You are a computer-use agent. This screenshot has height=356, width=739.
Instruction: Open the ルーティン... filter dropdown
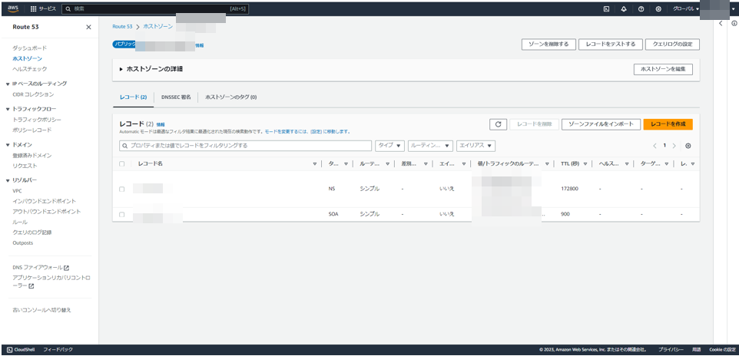click(431, 146)
